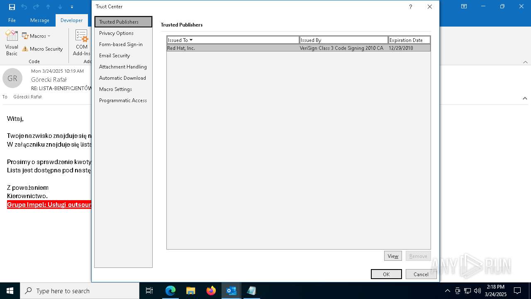Open Programmatic Access category
Screen dimensions: 531x299
[x=123, y=100]
